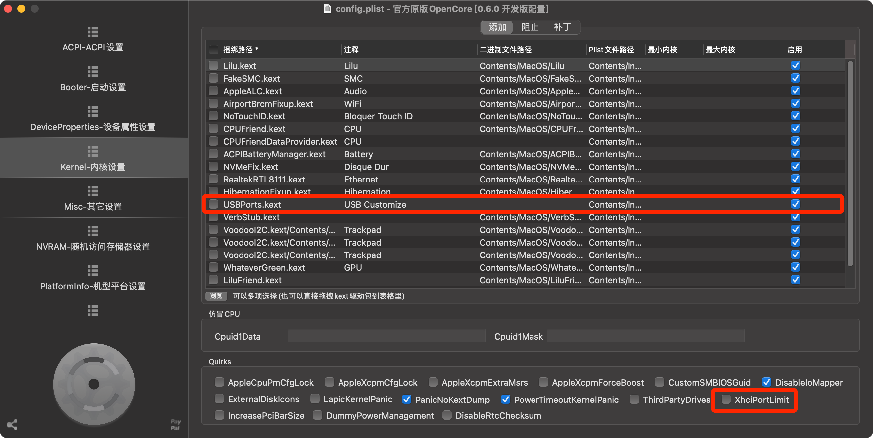Open the ACPI settings list icon
This screenshot has width=873, height=438.
[93, 32]
